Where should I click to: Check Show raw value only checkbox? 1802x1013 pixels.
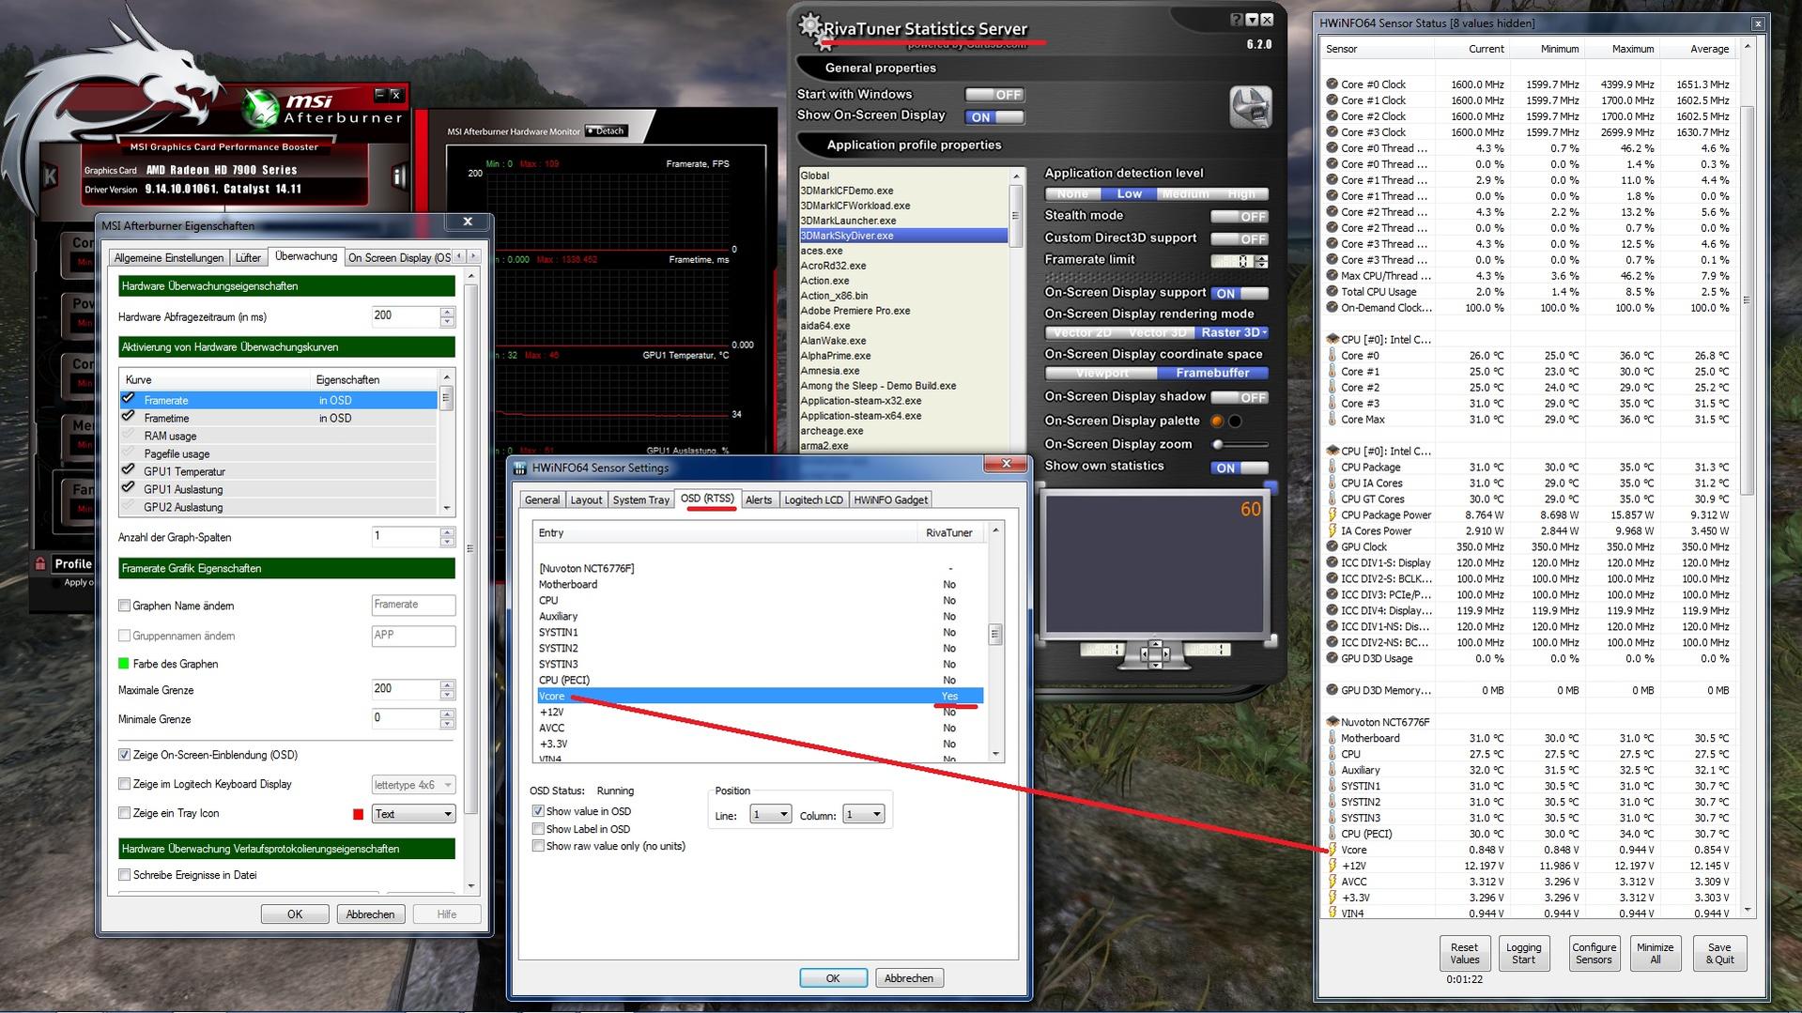click(x=538, y=846)
